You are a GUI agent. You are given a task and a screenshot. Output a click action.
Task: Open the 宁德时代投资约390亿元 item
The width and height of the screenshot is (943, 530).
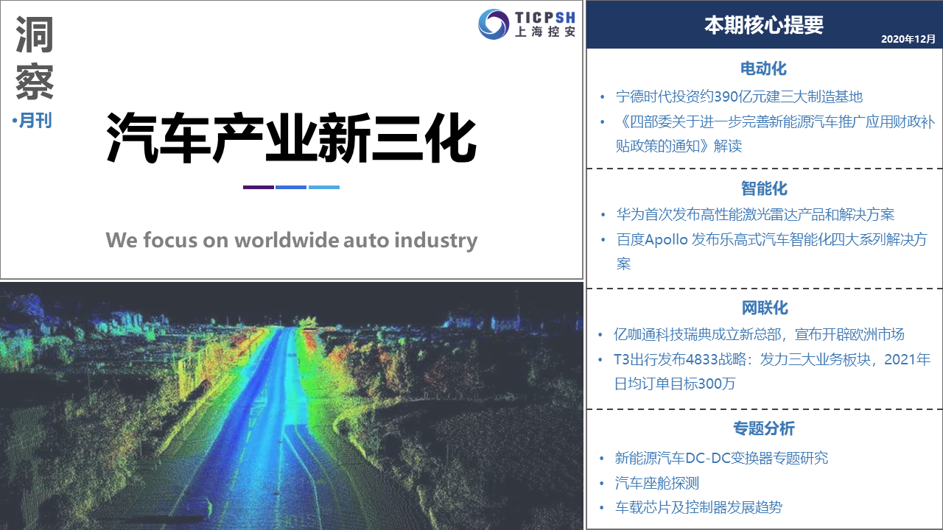[x=739, y=96]
